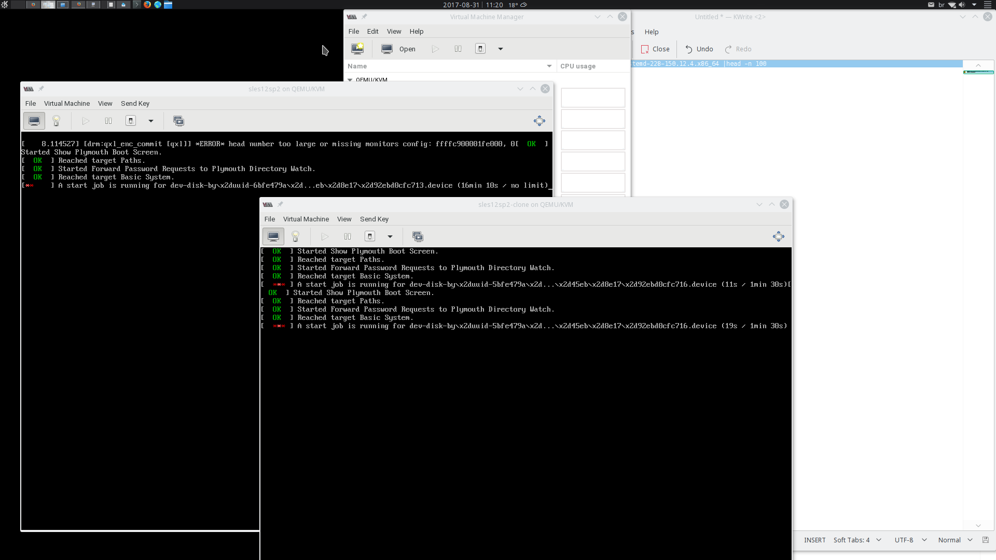Open power options dropdown in sles12sp2-clone window
996x560 pixels.
390,236
